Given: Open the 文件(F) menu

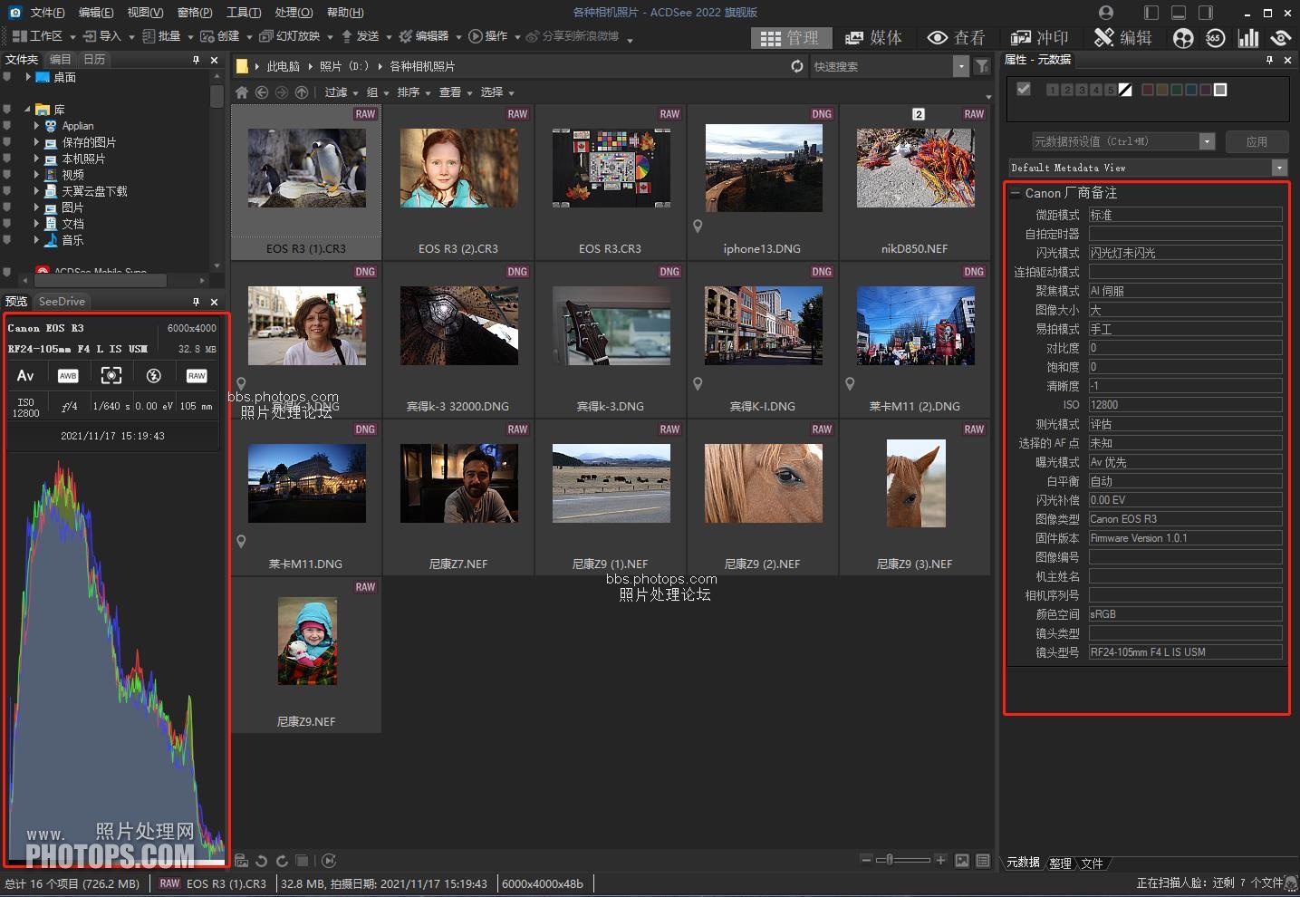Looking at the screenshot, I should point(47,13).
